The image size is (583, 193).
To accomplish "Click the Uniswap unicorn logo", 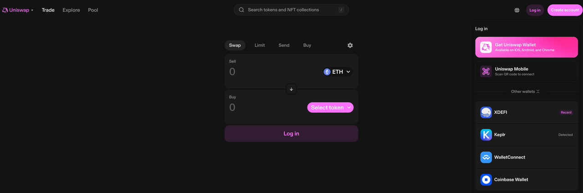I will [5, 10].
